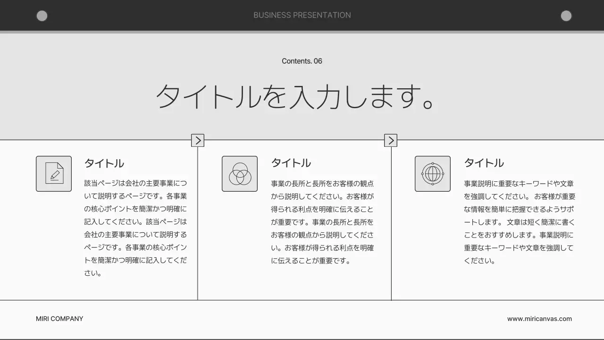Click the MIRI COMPANY footer text
Image resolution: width=604 pixels, height=340 pixels.
click(x=59, y=319)
